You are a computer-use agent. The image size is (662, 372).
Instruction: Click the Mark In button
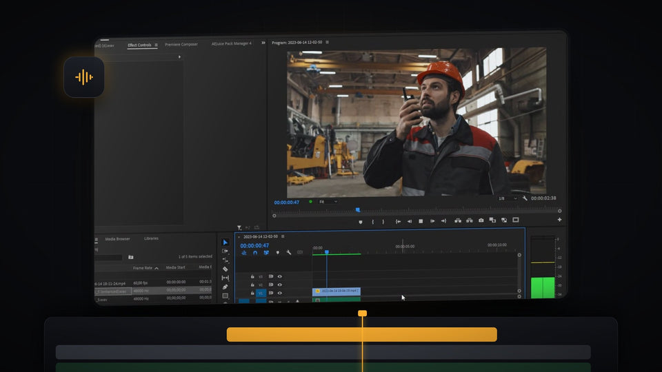click(372, 222)
